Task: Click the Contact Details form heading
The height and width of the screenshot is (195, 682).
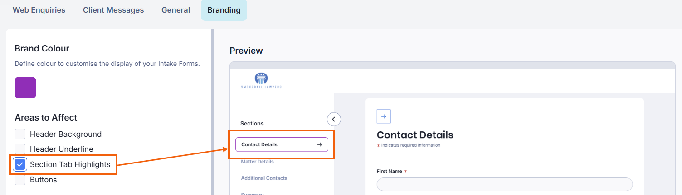Action: 415,135
